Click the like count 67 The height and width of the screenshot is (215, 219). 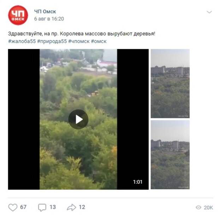pos(23,207)
